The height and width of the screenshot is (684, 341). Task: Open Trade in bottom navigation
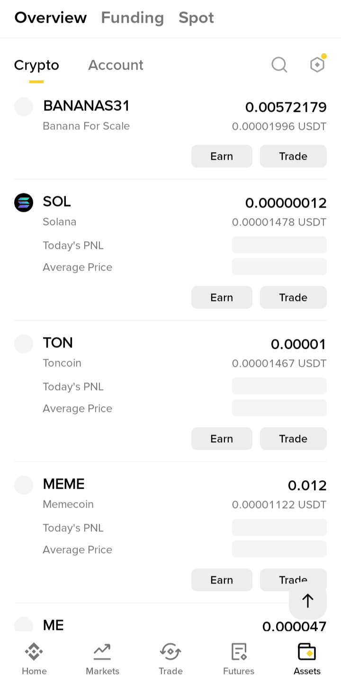[x=170, y=658]
